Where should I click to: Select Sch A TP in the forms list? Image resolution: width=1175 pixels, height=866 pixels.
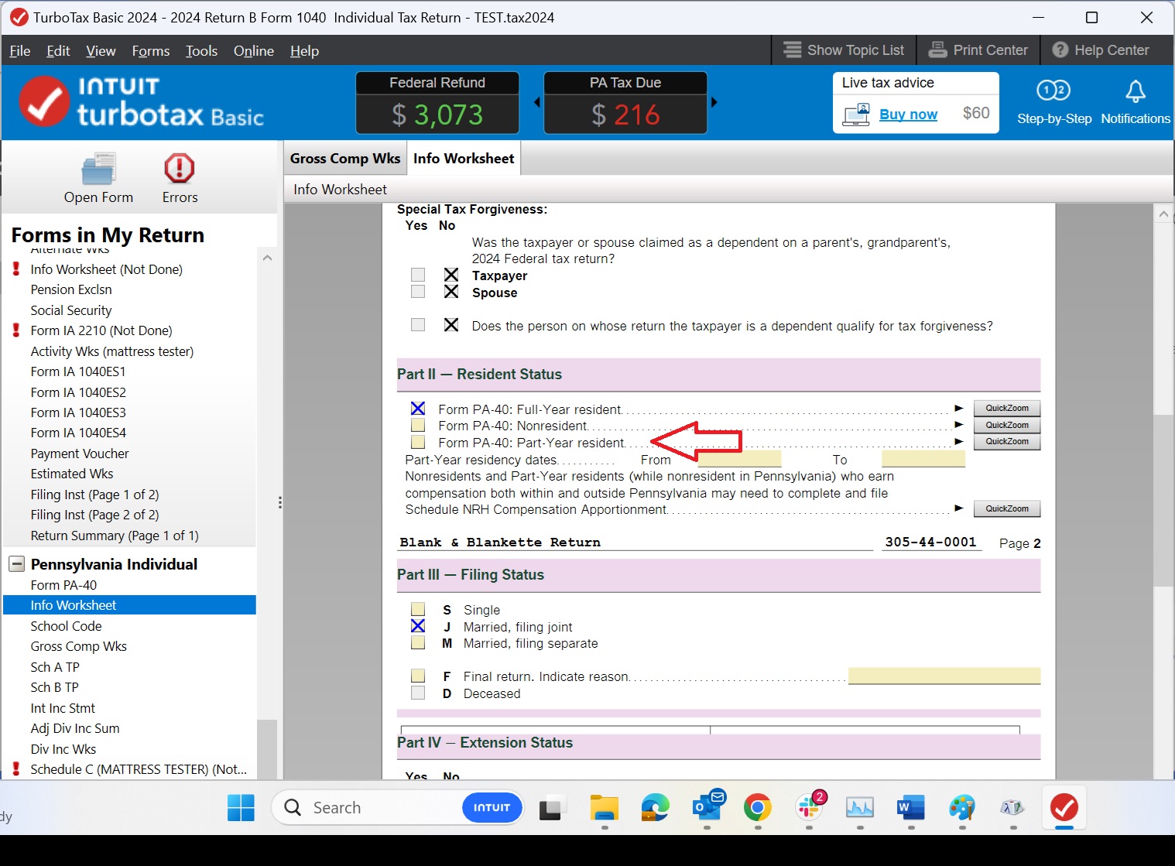(x=55, y=667)
